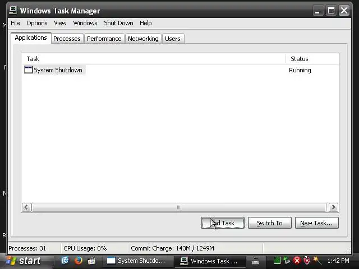Click the New Task... button
Screen dimensions: 359x269
(317, 223)
